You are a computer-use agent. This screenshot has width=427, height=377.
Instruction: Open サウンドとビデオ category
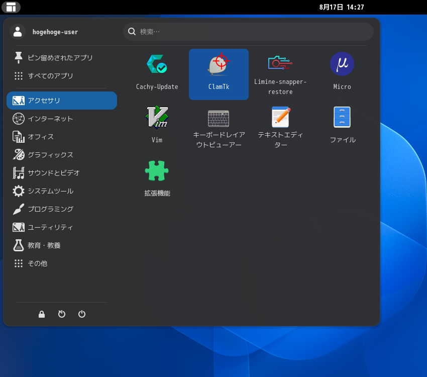point(62,173)
